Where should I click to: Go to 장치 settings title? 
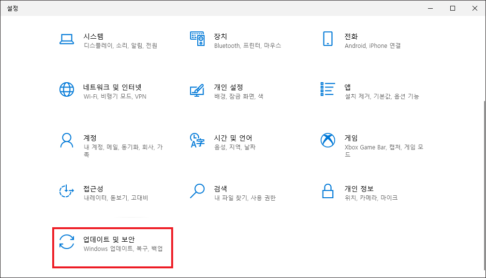tap(221, 37)
